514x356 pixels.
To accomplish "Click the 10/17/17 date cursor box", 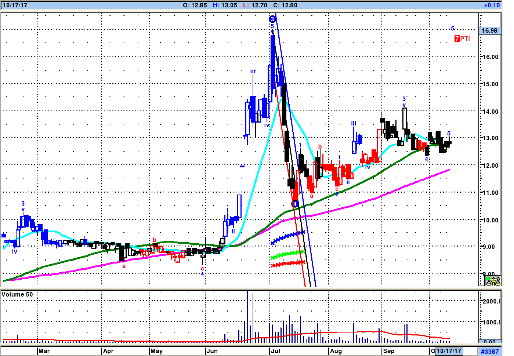I will tap(449, 351).
